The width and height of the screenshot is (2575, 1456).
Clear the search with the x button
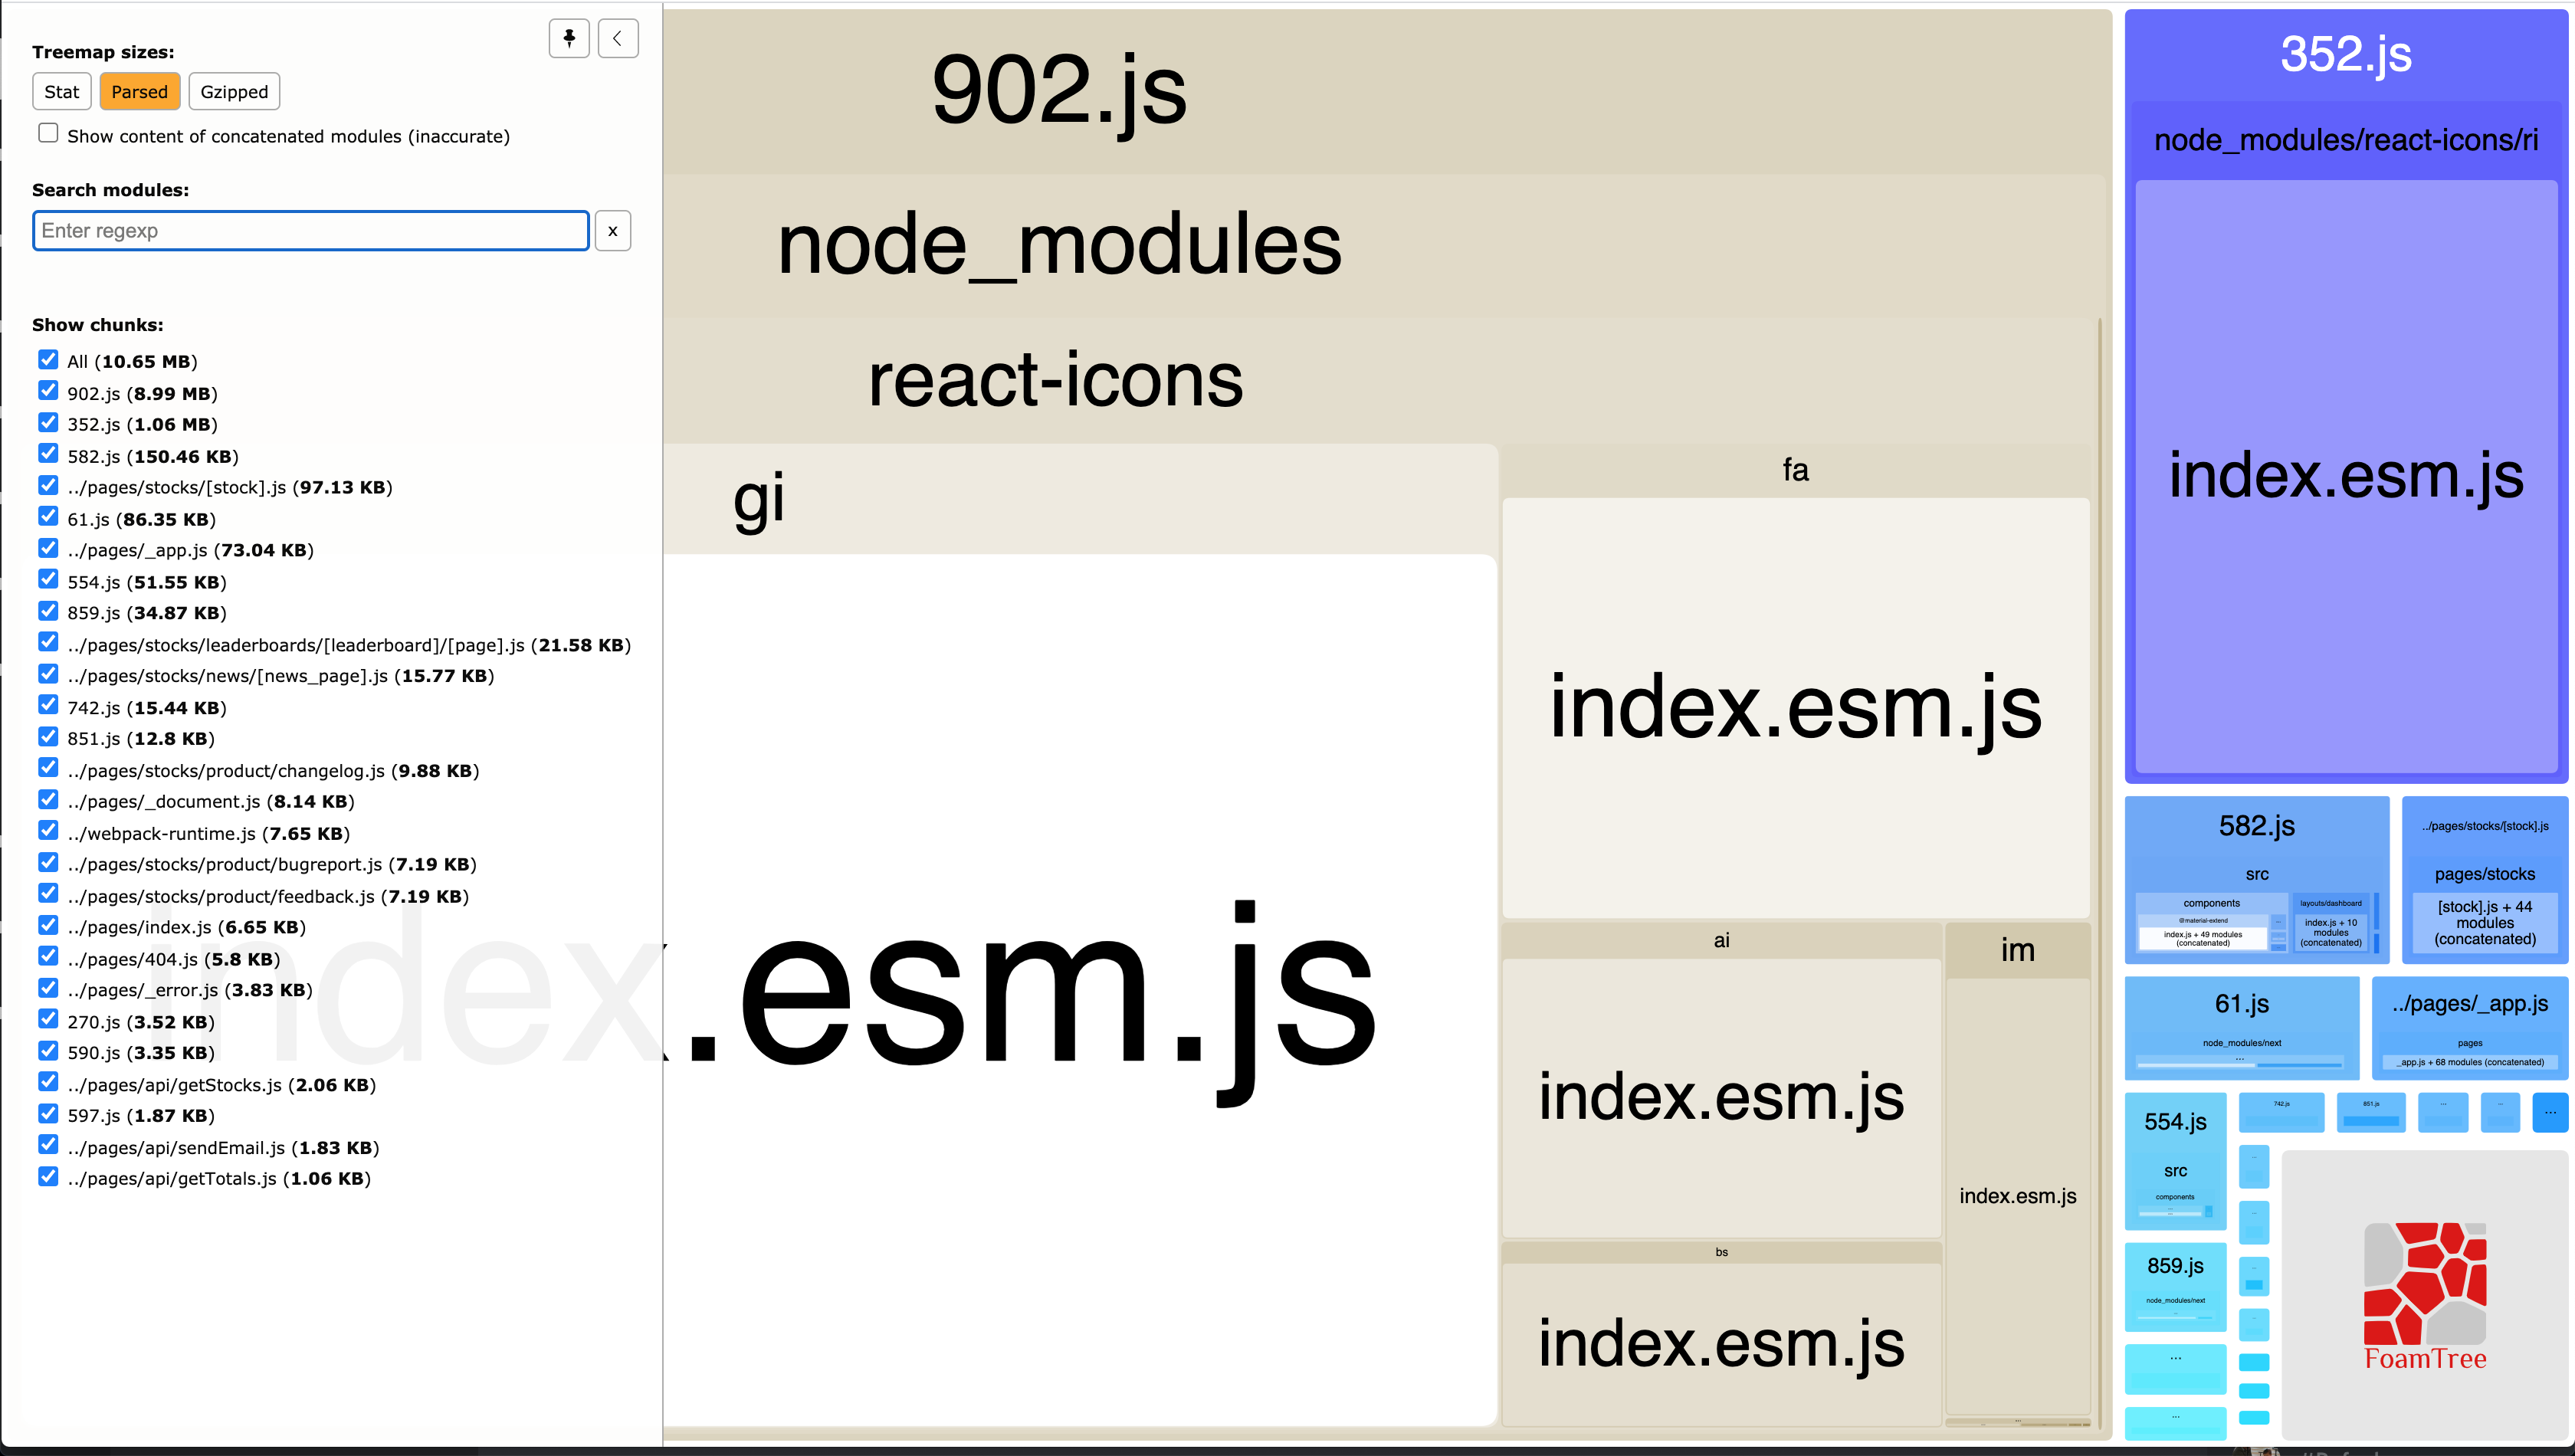(612, 231)
